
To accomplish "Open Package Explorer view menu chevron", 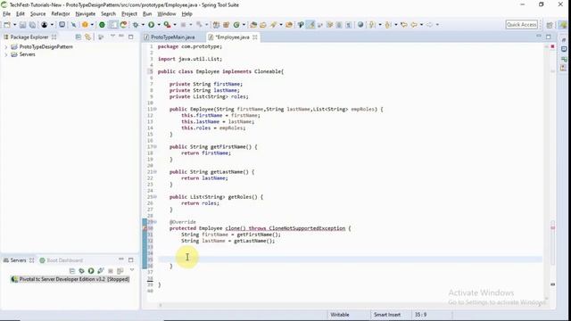I will coord(112,37).
